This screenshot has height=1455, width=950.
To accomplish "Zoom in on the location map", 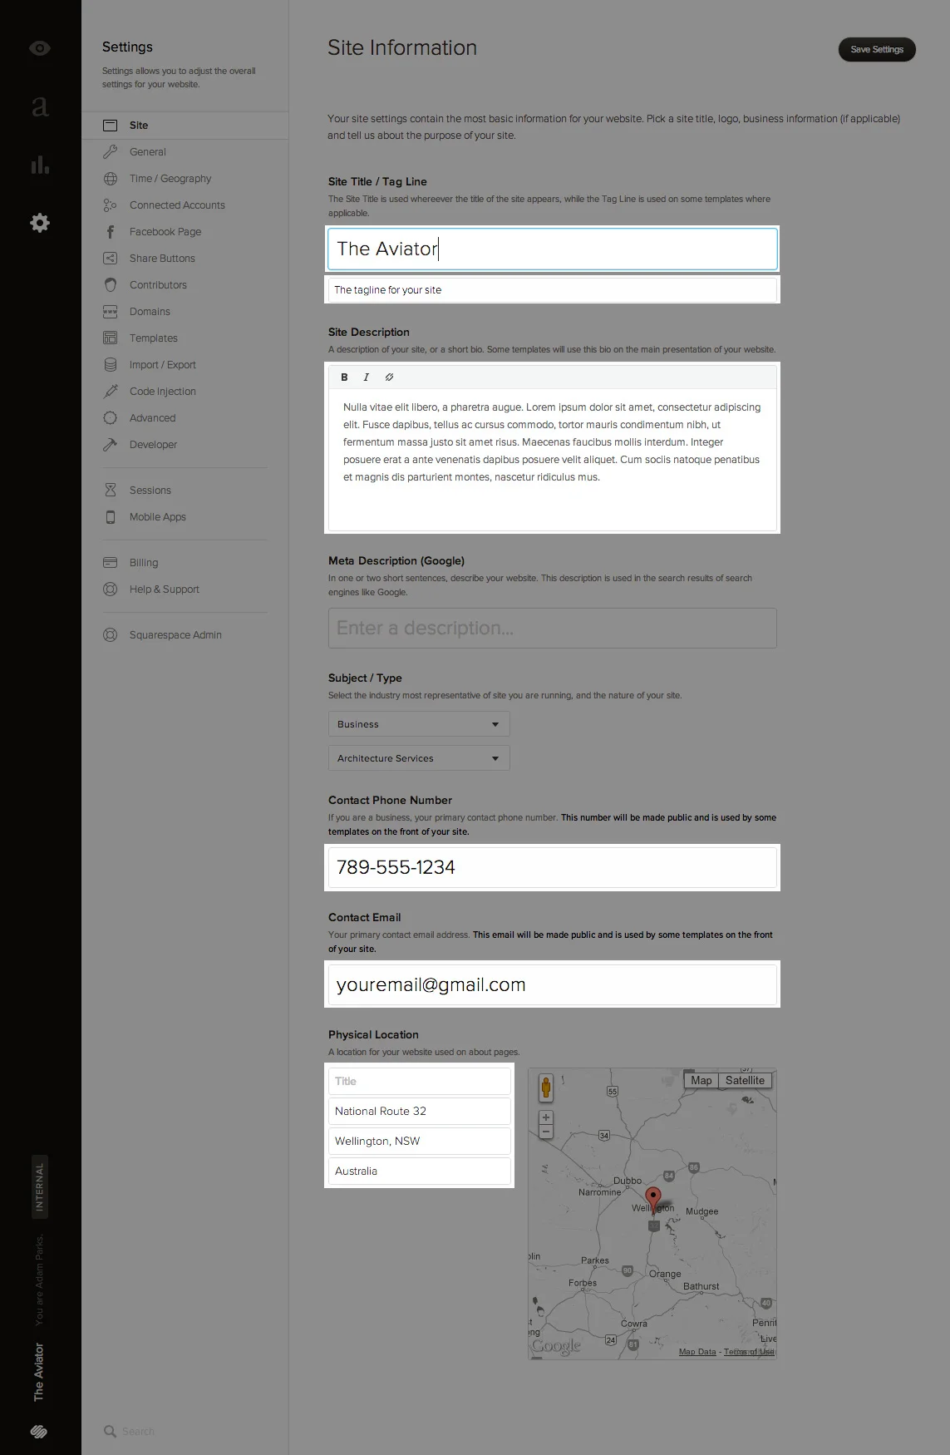I will coord(546,1117).
